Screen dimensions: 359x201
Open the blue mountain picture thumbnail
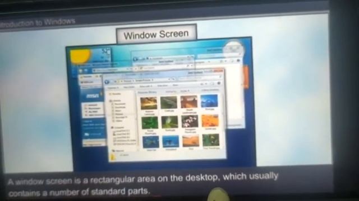(x=209, y=101)
